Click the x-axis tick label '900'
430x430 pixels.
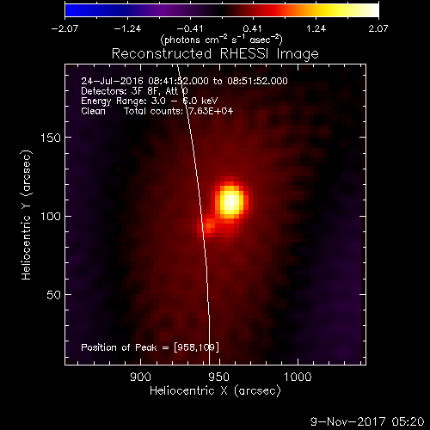tap(140, 377)
